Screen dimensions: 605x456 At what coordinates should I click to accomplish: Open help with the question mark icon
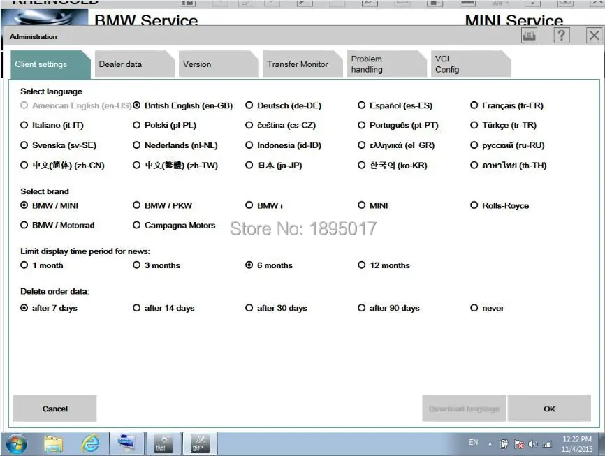pyautogui.click(x=562, y=36)
